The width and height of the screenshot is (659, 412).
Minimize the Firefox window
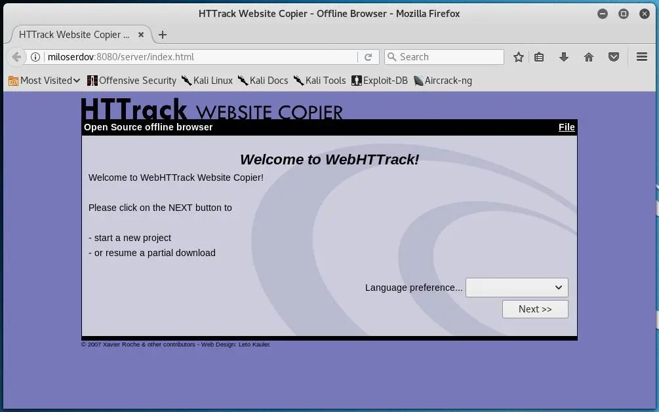point(602,14)
